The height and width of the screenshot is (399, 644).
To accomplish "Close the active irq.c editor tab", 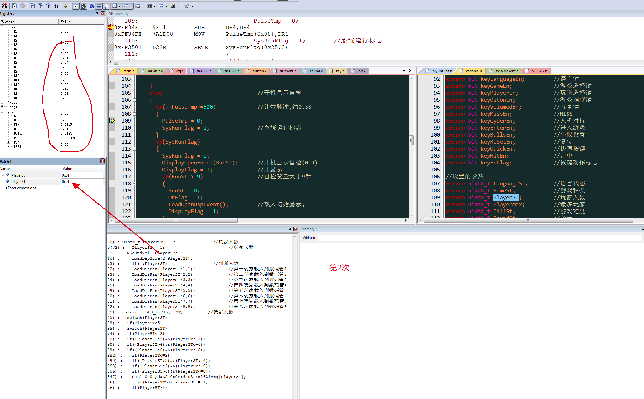I will (410, 71).
